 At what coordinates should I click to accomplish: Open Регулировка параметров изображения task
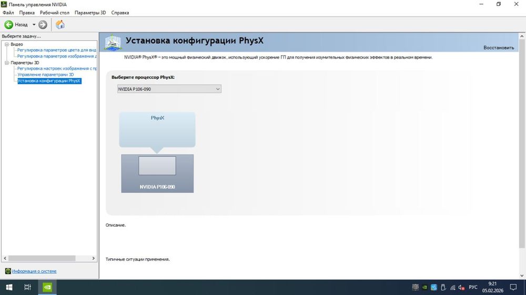[x=57, y=56]
